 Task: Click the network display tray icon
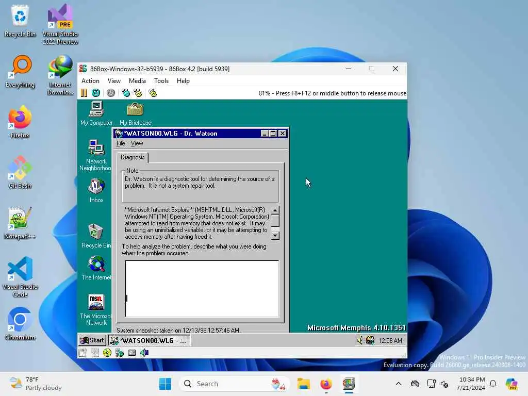coord(431,384)
